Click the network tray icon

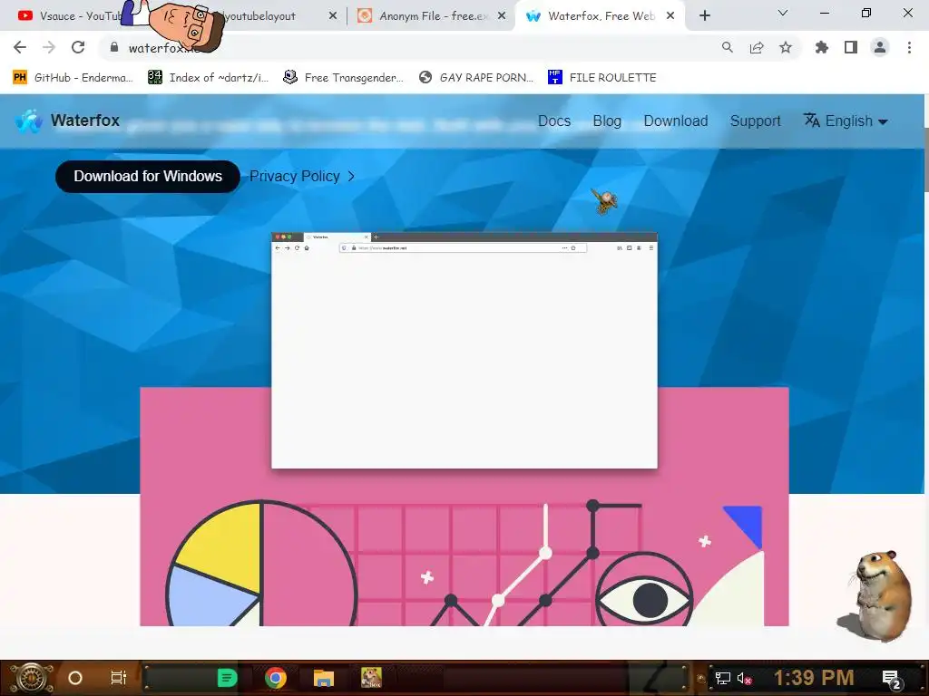722,678
